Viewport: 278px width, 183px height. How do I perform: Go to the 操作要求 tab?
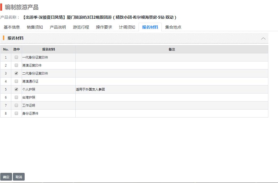(x=104, y=27)
